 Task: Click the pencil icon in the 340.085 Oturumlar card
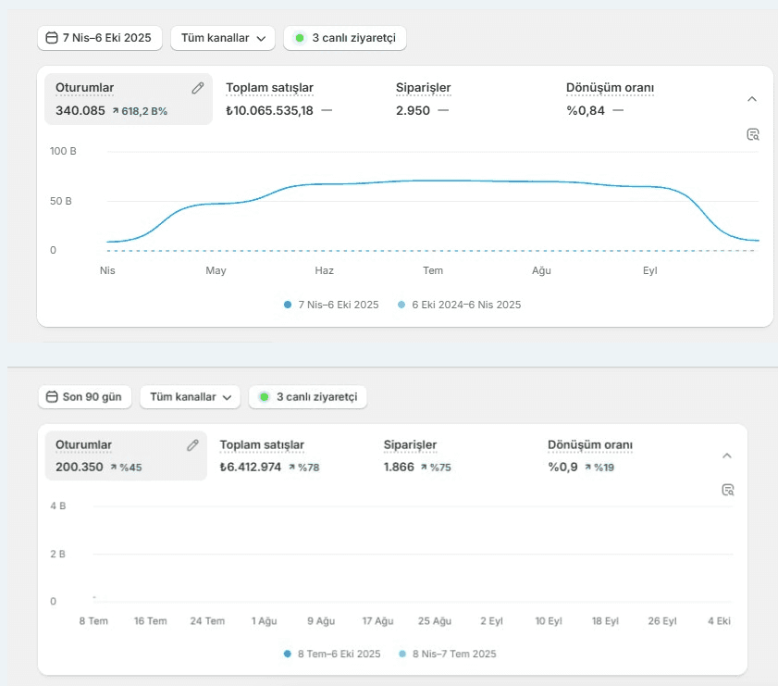(x=197, y=88)
